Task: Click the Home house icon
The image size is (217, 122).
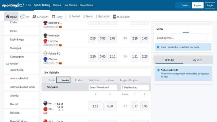Action: tap(7, 17)
